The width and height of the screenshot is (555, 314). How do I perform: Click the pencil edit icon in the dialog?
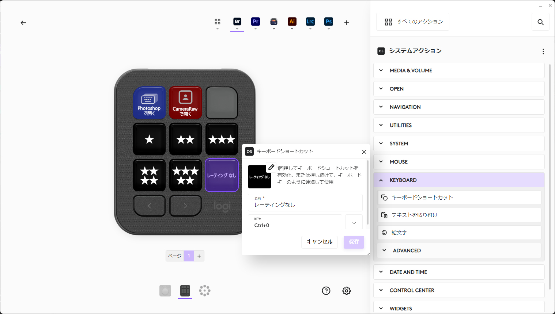[x=271, y=167]
